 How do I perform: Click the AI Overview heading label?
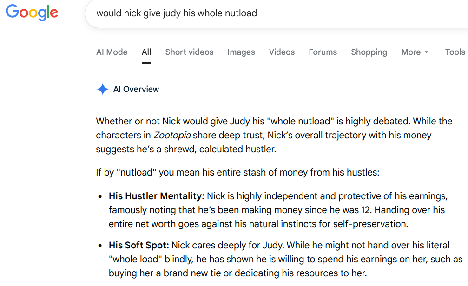point(136,89)
